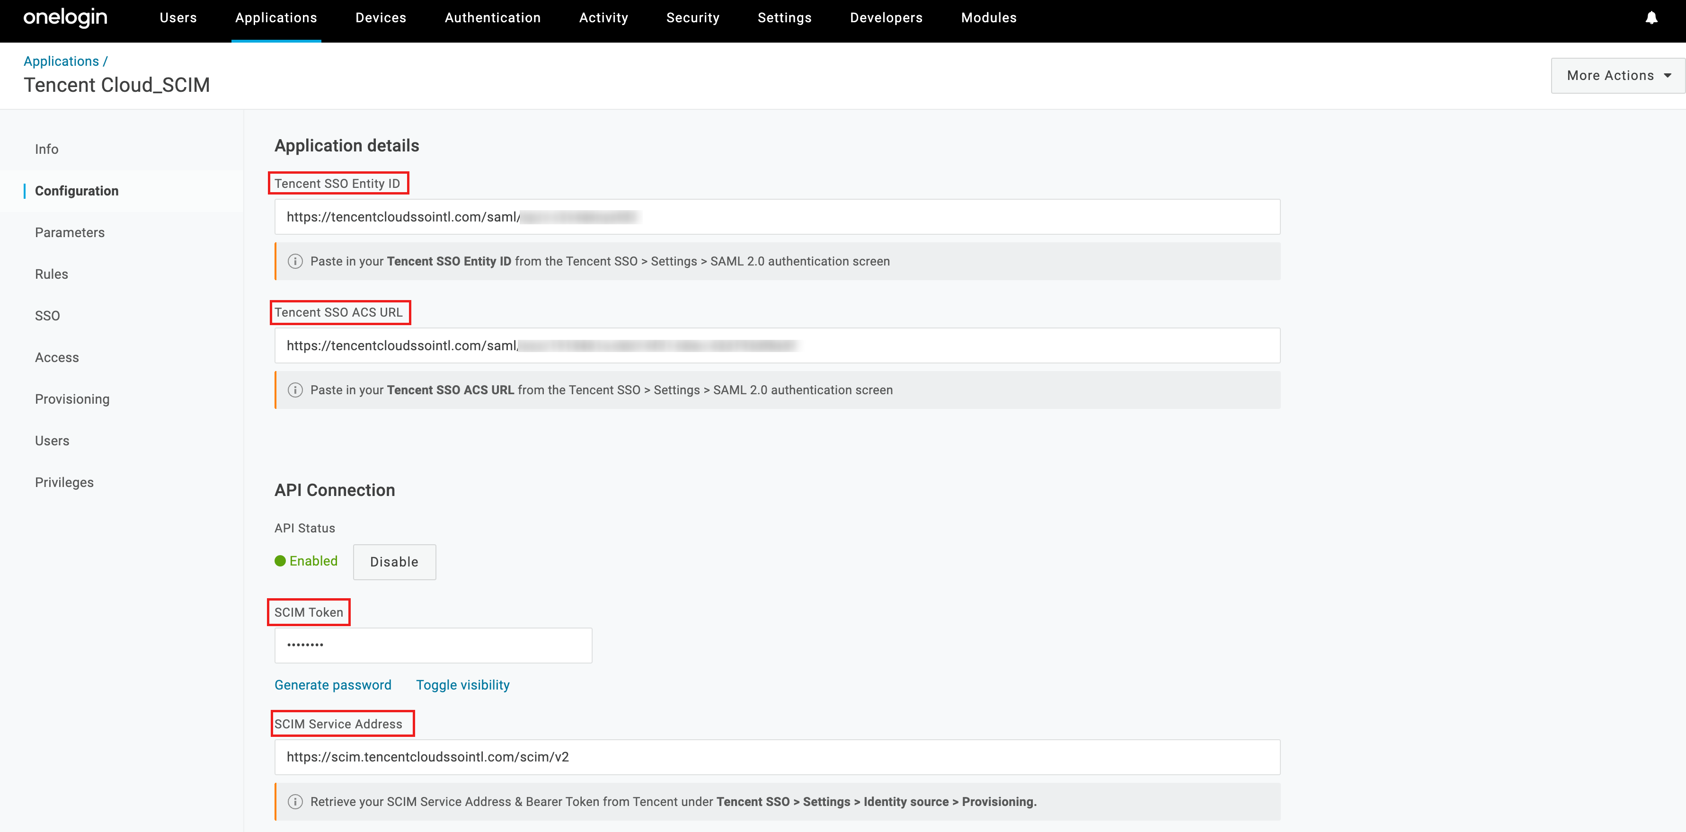This screenshot has height=832, width=1686.
Task: Click the notification bell icon
Action: (1651, 18)
